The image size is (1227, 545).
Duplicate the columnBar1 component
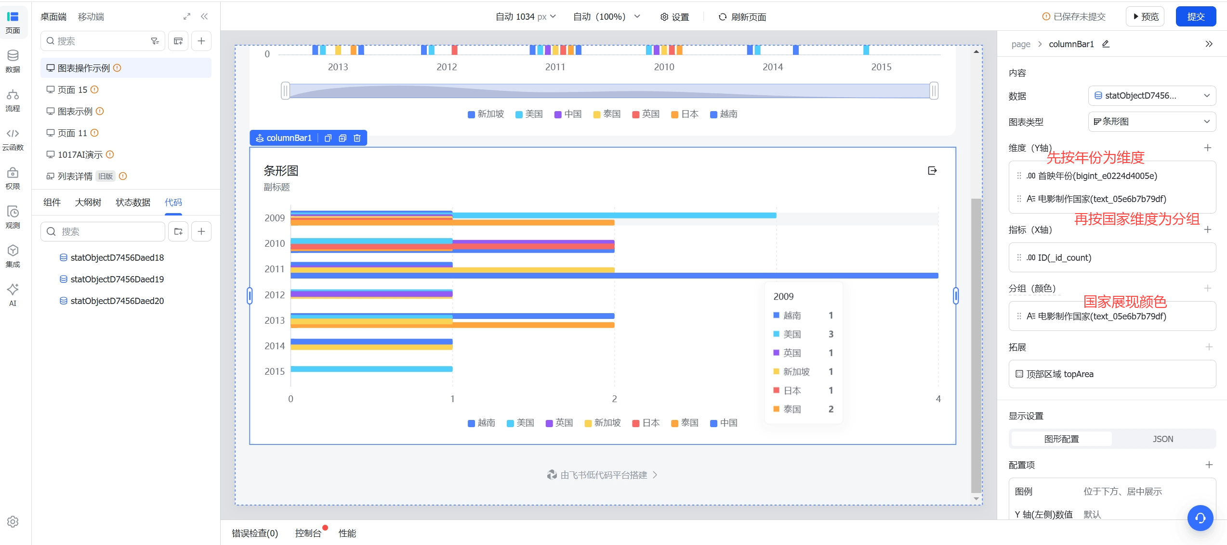343,138
